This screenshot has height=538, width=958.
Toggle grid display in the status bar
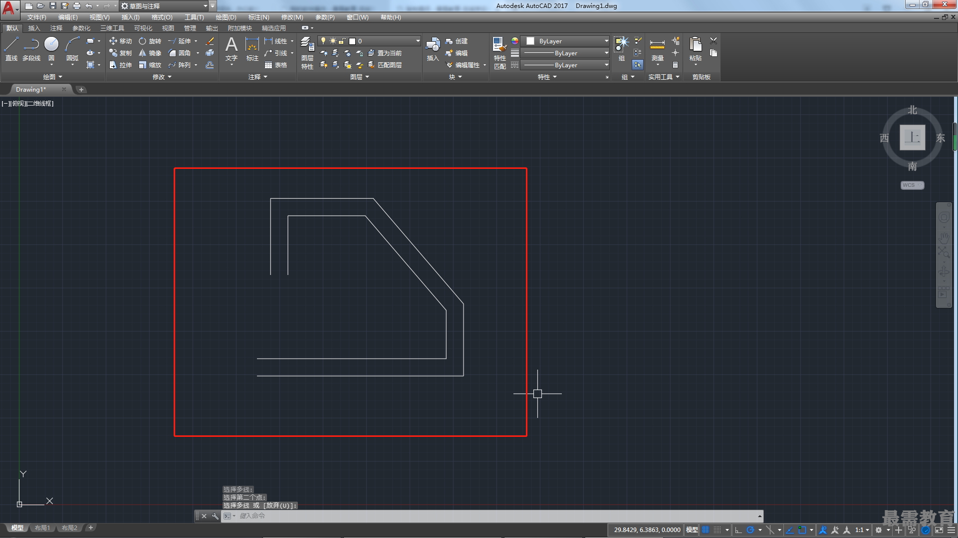pyautogui.click(x=706, y=530)
